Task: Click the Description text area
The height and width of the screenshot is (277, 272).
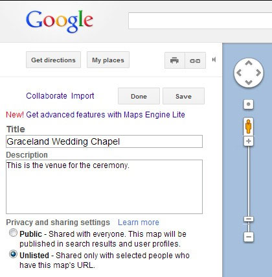Action: (x=104, y=187)
